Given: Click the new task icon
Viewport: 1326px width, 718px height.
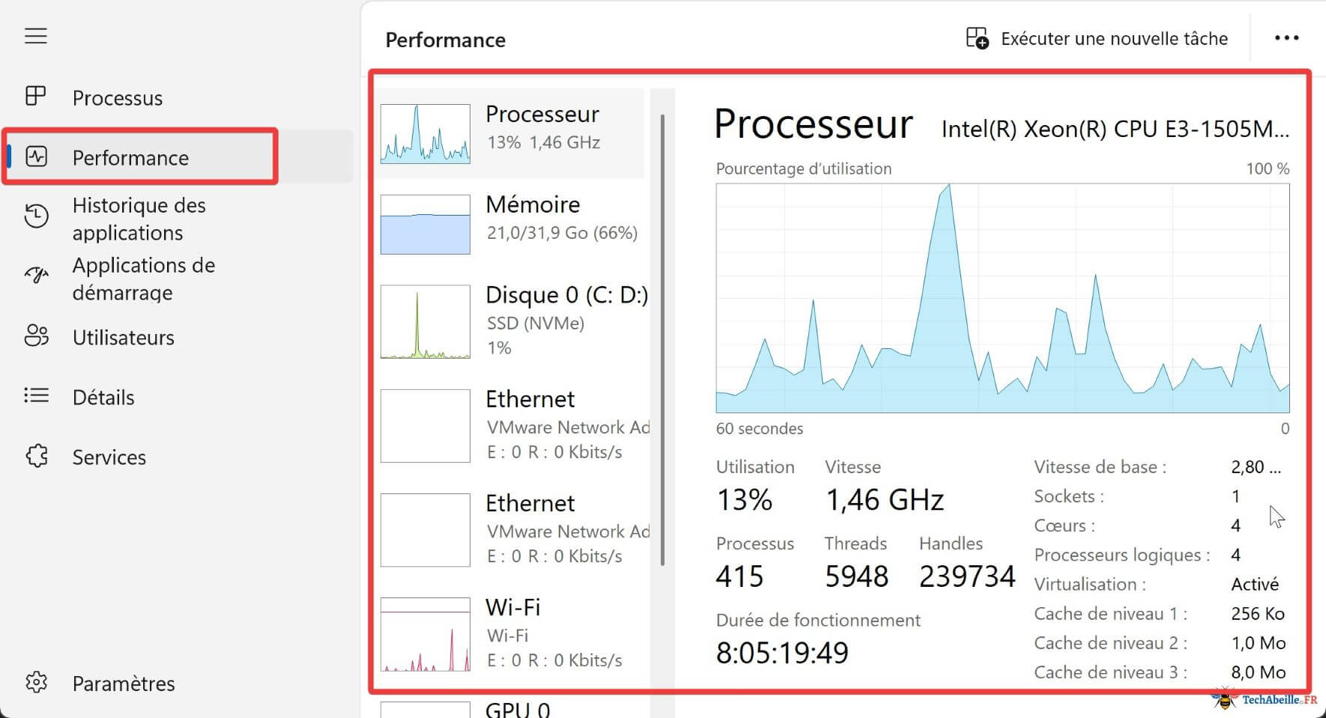Looking at the screenshot, I should tap(977, 38).
